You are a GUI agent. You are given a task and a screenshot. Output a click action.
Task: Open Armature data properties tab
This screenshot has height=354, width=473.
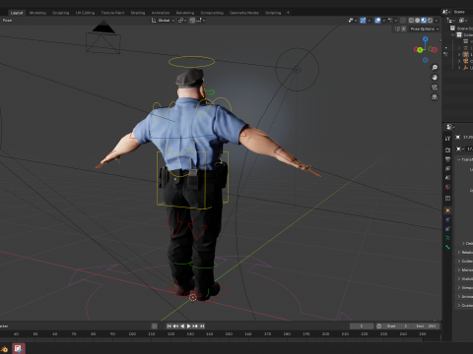coord(447,238)
